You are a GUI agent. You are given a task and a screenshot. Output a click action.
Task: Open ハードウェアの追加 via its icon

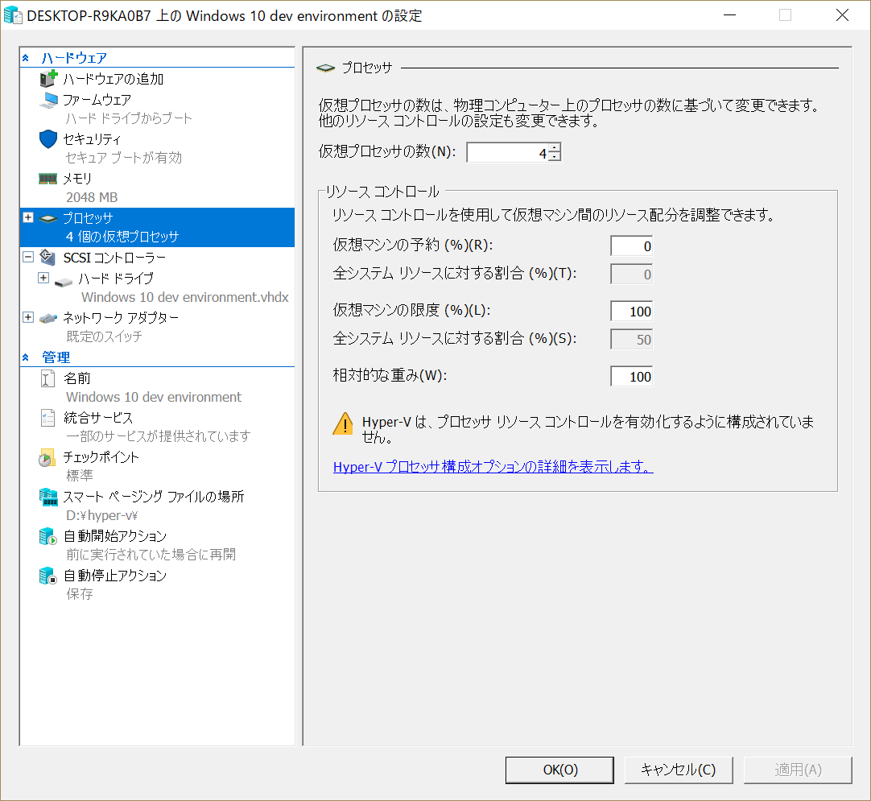[x=48, y=78]
